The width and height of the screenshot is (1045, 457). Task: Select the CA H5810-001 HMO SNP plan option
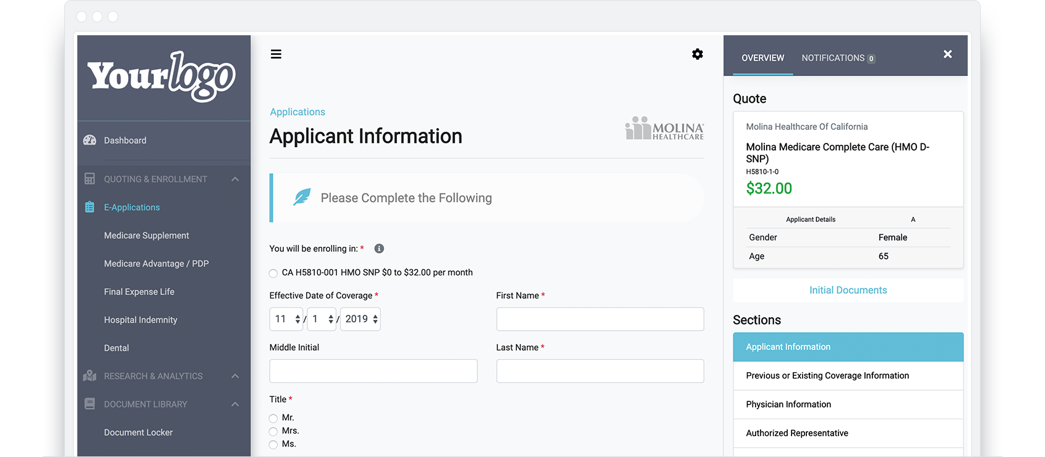(x=273, y=273)
